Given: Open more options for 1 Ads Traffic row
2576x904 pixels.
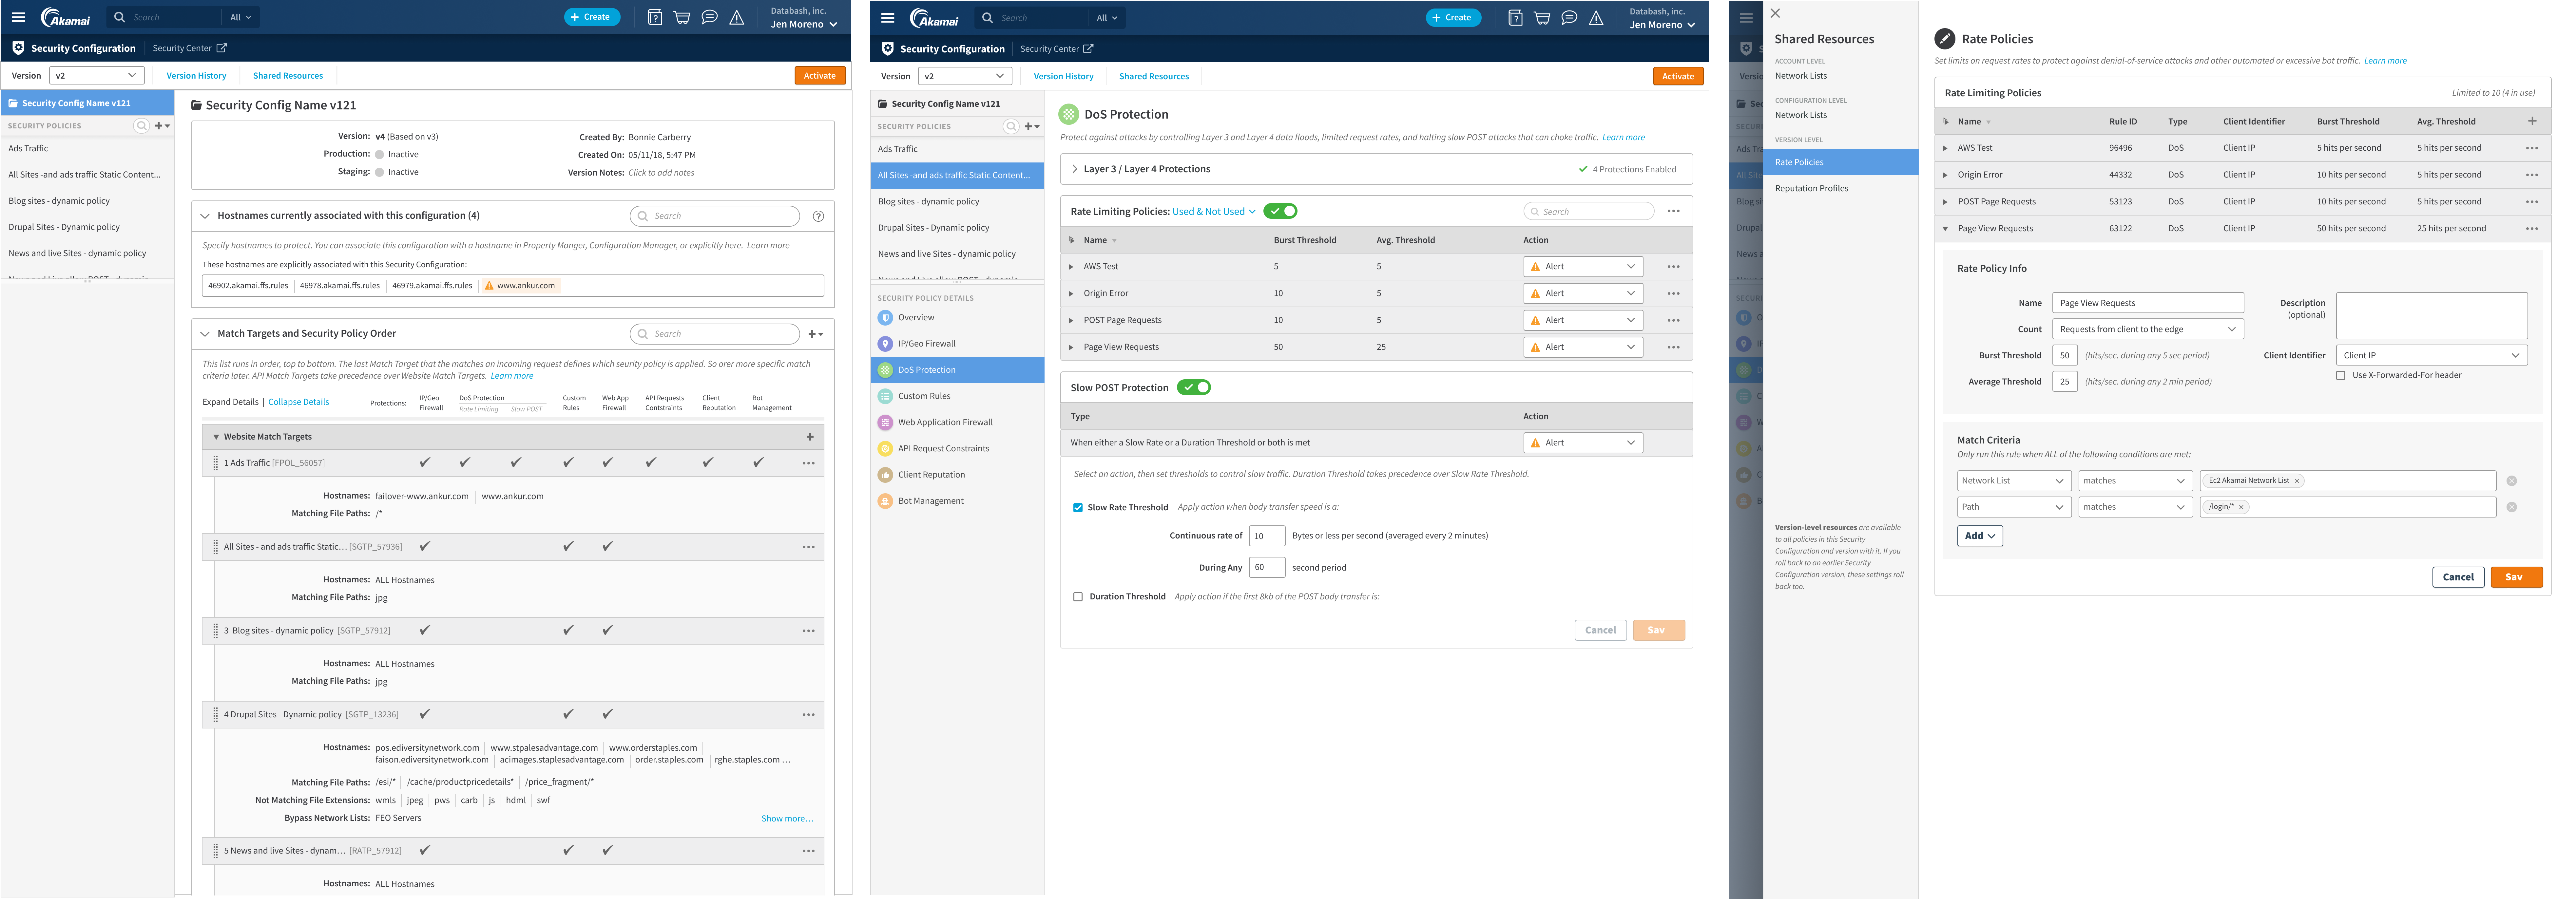Looking at the screenshot, I should click(808, 463).
